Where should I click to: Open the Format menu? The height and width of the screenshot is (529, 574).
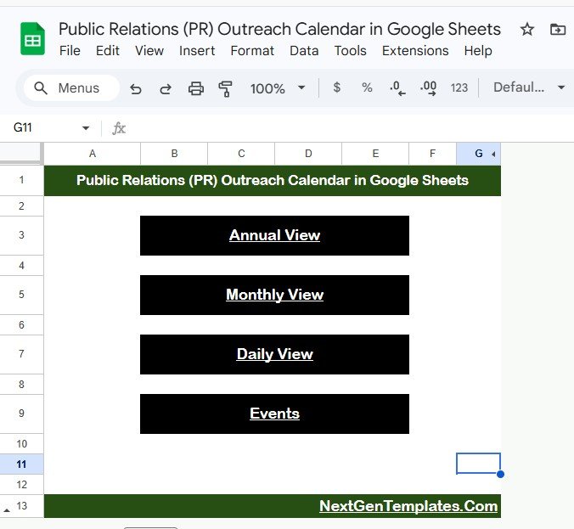pos(252,50)
